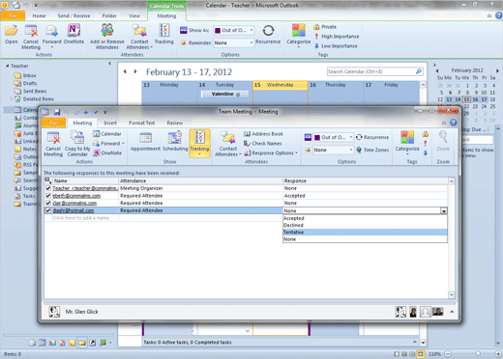
Task: Click highlighted Tracking button in meeting window
Action: 199,143
